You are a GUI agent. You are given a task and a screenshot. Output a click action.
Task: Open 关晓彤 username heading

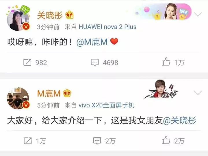(x=50, y=15)
